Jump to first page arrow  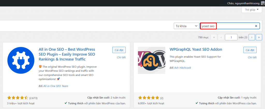[x=214, y=37]
